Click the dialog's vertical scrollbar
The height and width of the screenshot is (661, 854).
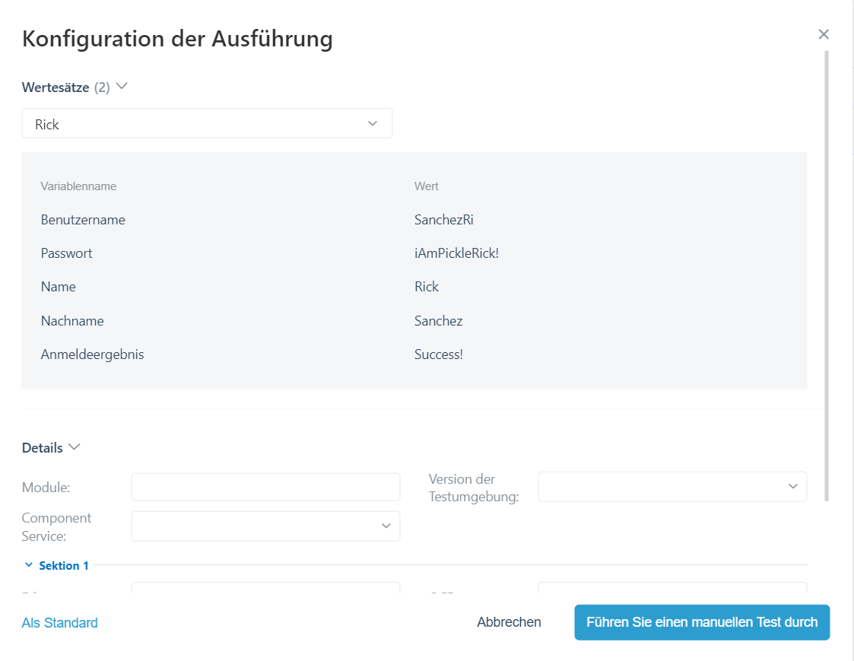pos(827,274)
